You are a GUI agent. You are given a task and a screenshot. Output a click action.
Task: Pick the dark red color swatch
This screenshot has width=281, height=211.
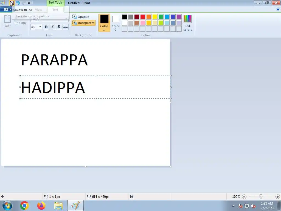[x=137, y=17]
